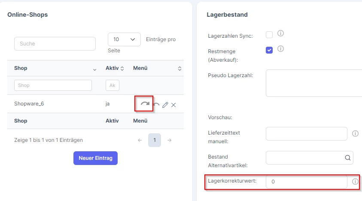The image size is (362, 201).
Task: Open info icon beside Lieferzeittext manuell
Action: 355,133
